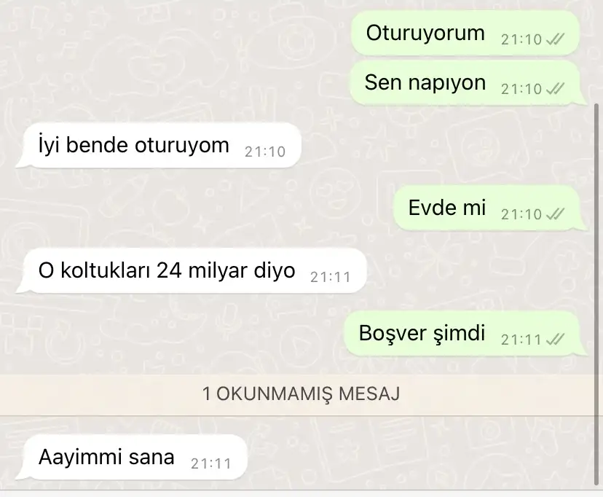Tap the İyi bende oturuyom message
The image size is (603, 497).
[158, 146]
